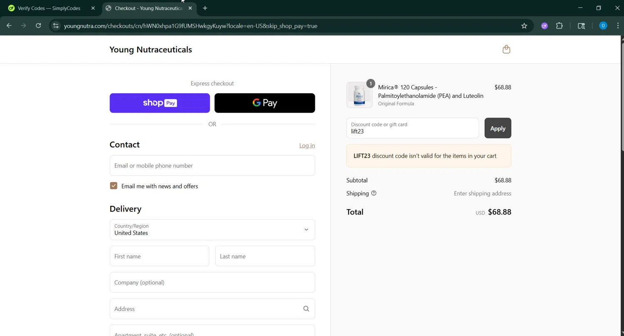Restore down the Chrome window
This screenshot has height=336, width=624.
pyautogui.click(x=599, y=8)
